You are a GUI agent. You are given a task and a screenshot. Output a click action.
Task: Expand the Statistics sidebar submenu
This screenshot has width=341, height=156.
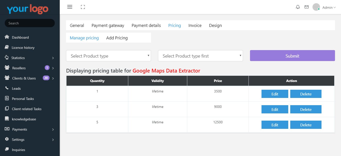tap(53, 58)
